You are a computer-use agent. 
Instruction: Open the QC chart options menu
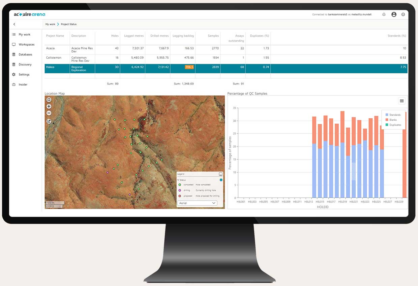pos(401,101)
